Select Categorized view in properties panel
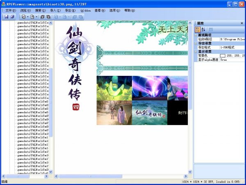The image size is (246, 185). coord(198,30)
